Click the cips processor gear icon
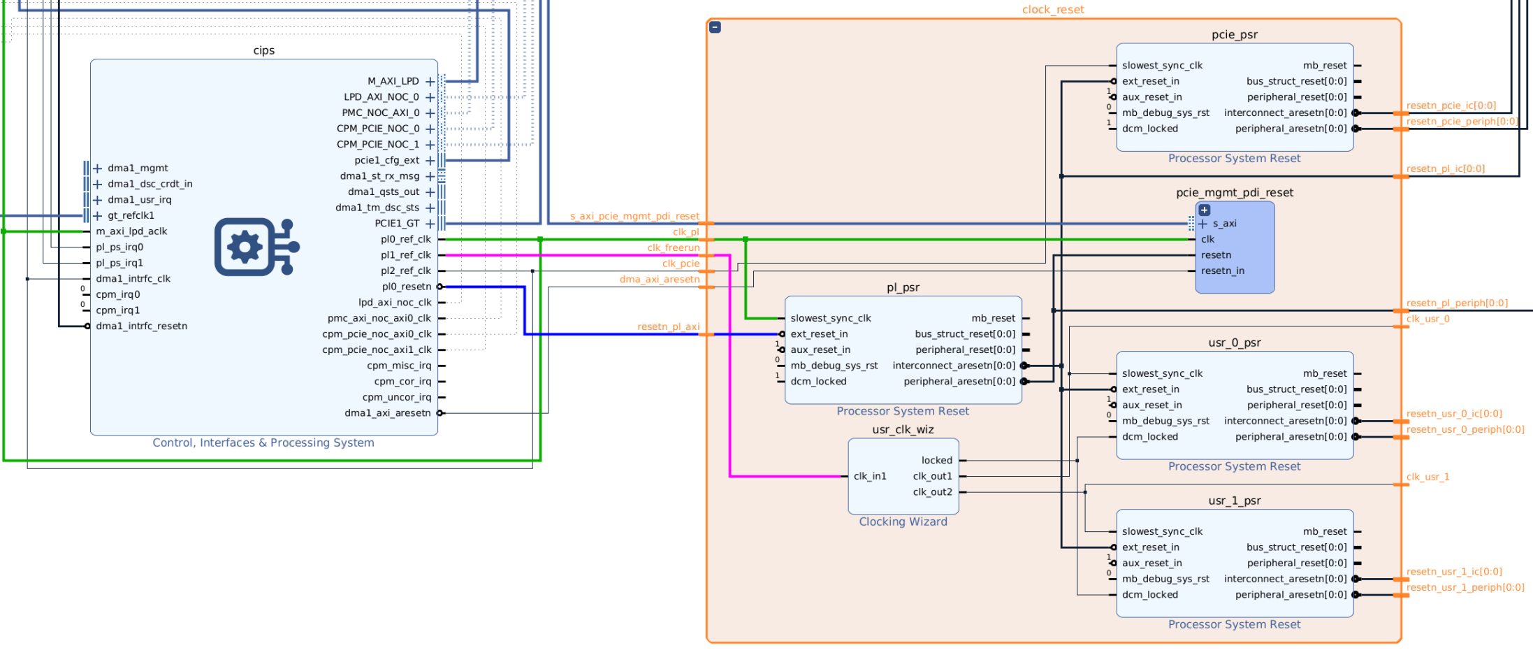 pos(256,247)
